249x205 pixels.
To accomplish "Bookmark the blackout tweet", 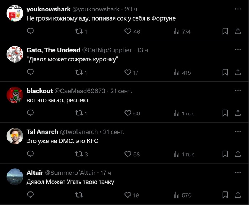I will 225,113.
